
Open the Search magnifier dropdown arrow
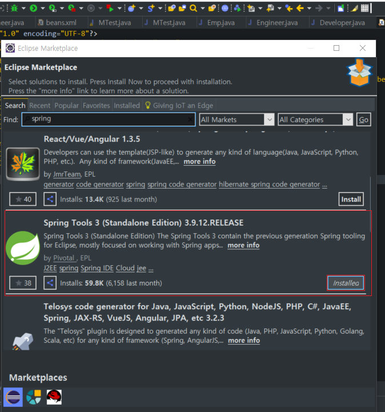pos(203,9)
